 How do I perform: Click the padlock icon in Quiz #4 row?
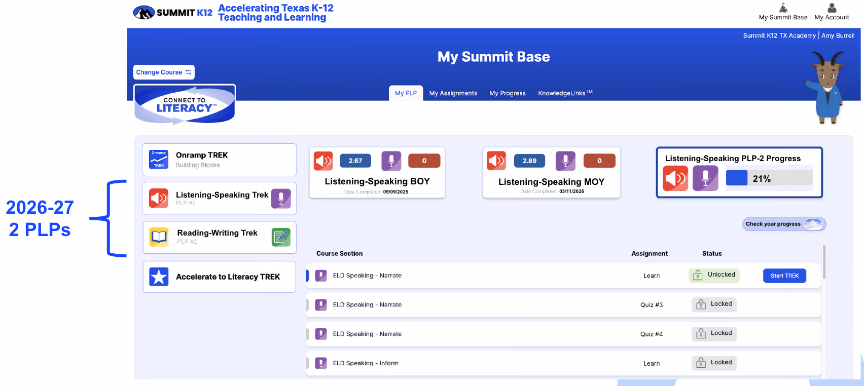[701, 333]
